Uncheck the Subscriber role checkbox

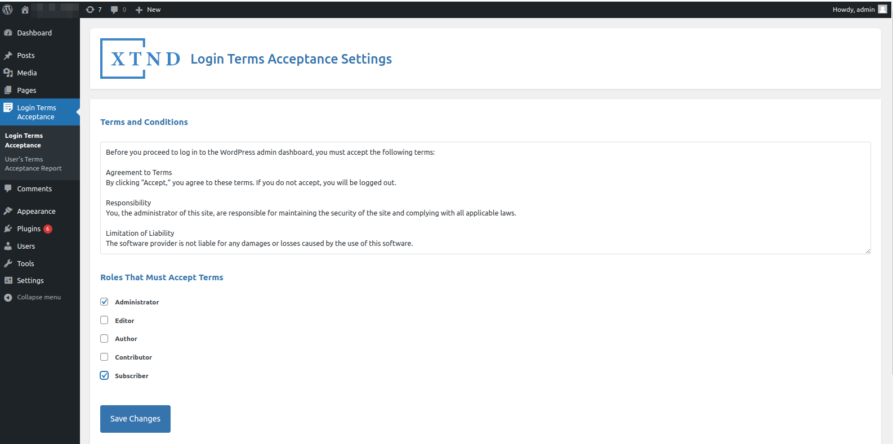104,375
